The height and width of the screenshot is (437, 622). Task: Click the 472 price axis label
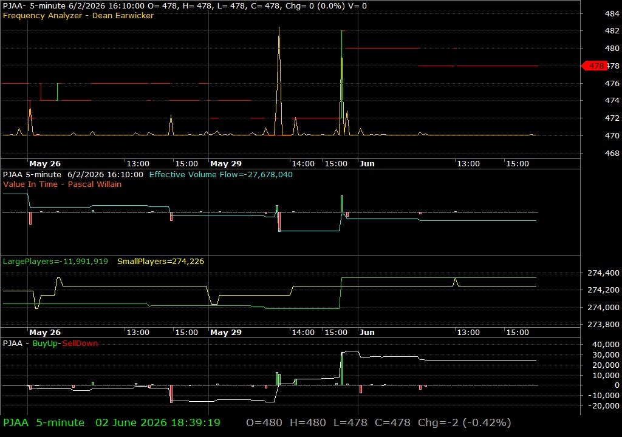tap(612, 118)
